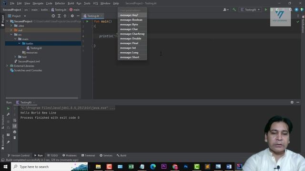Run TestingKt using toolbar play icon
The width and height of the screenshot is (305, 171).
tap(266, 9)
